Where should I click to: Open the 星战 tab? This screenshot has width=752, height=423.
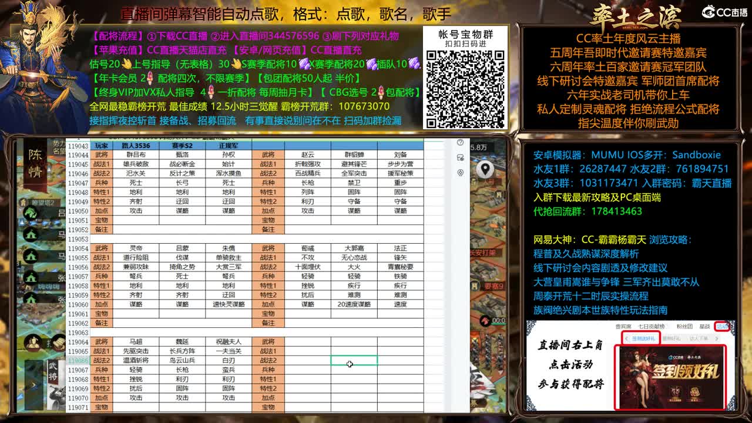coord(704,327)
